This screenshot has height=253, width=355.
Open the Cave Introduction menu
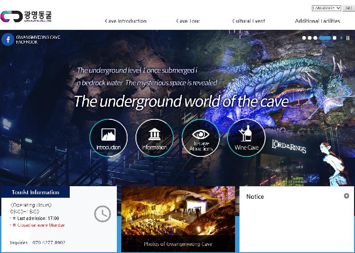tap(126, 21)
